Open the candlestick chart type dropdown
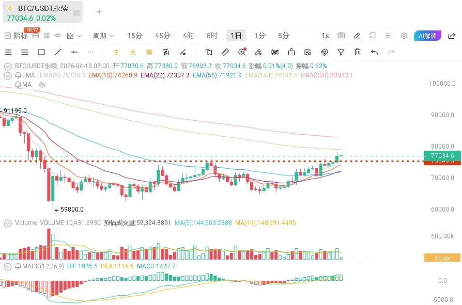The image size is (462, 305). [74, 36]
